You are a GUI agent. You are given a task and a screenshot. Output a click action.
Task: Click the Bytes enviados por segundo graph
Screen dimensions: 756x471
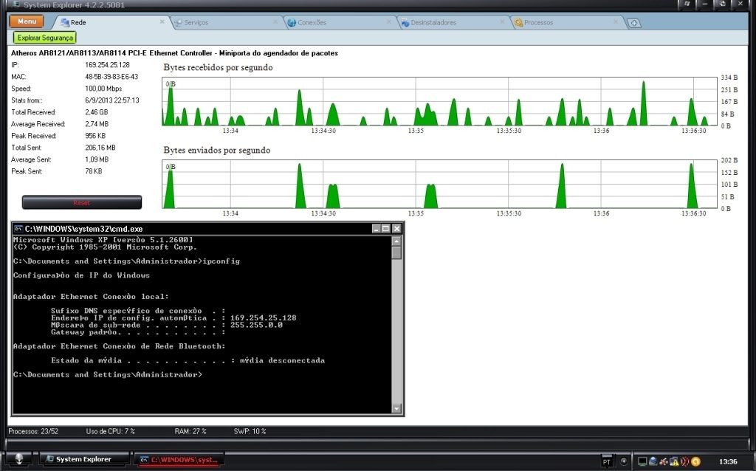click(x=439, y=184)
